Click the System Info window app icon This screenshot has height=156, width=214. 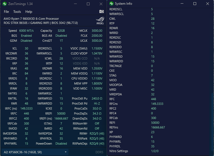click(111, 4)
